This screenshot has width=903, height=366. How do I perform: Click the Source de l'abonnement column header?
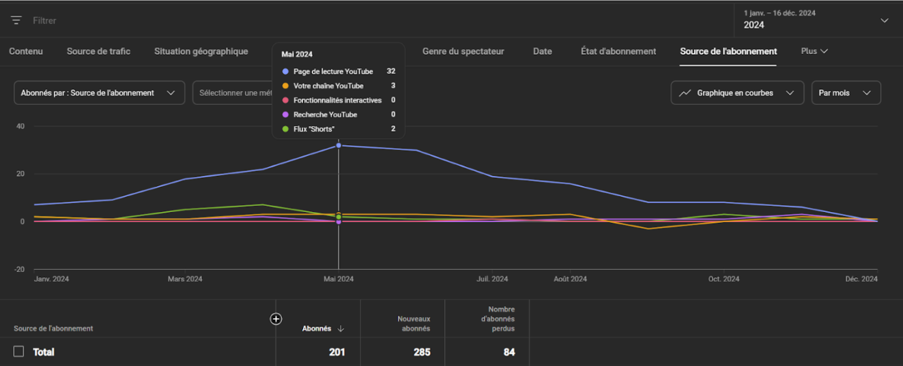coord(53,329)
